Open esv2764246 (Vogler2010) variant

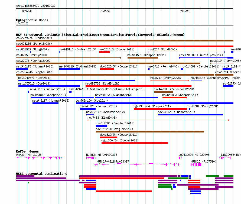[35, 72]
